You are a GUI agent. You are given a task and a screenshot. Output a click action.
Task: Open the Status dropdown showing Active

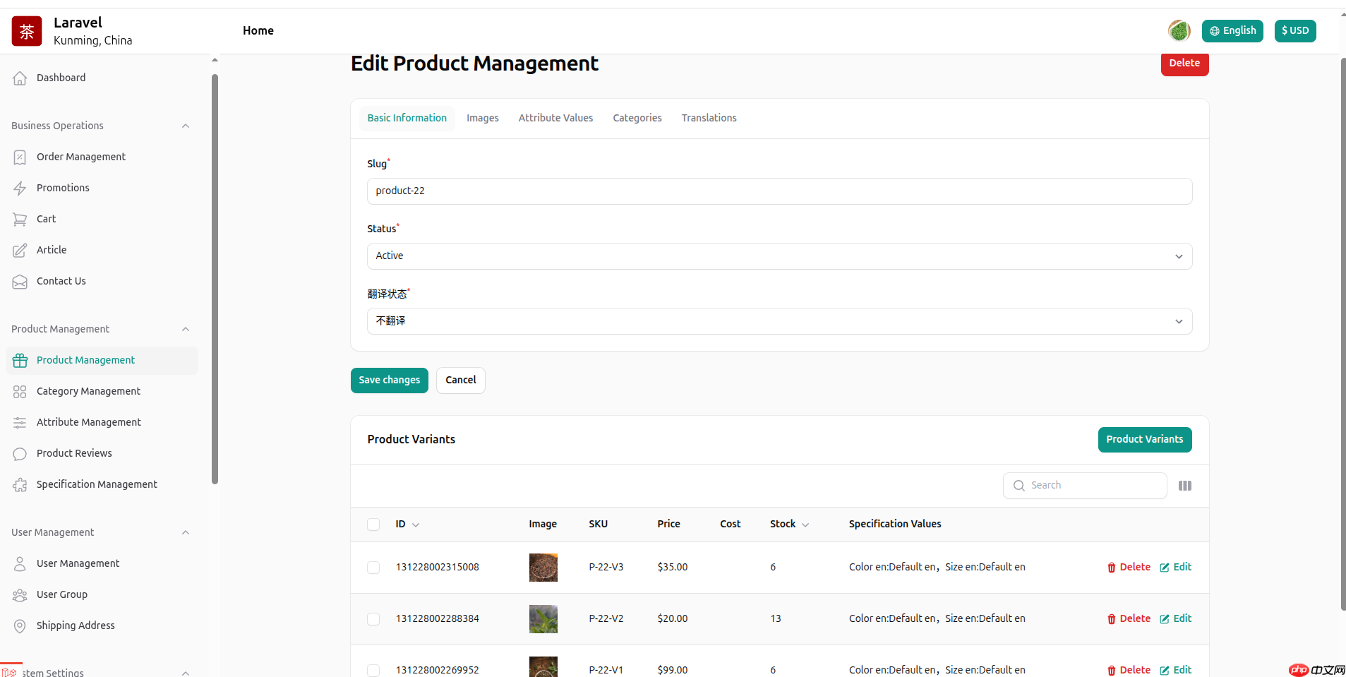point(779,256)
